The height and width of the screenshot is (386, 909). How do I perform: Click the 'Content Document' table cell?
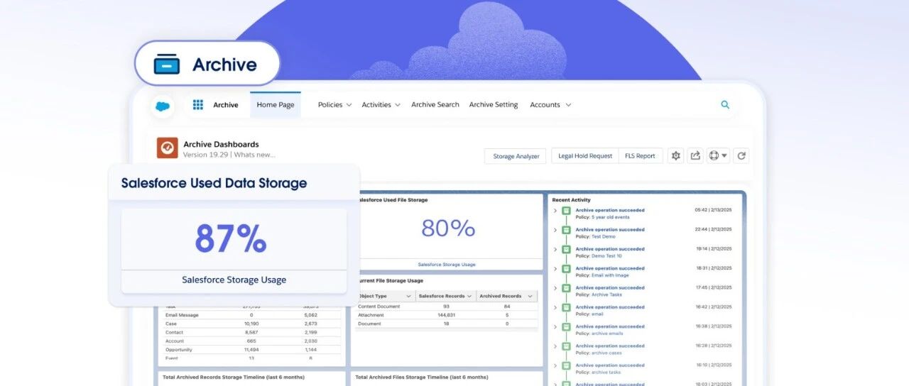click(379, 307)
